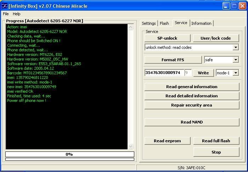Image resolution: width=248 pixels, height=172 pixels.
Task: Click 'Power off phone now !' line
Action: point(27,101)
